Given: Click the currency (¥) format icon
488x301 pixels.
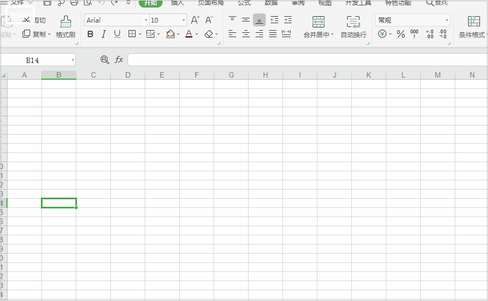Looking at the screenshot, I should click(x=382, y=33).
